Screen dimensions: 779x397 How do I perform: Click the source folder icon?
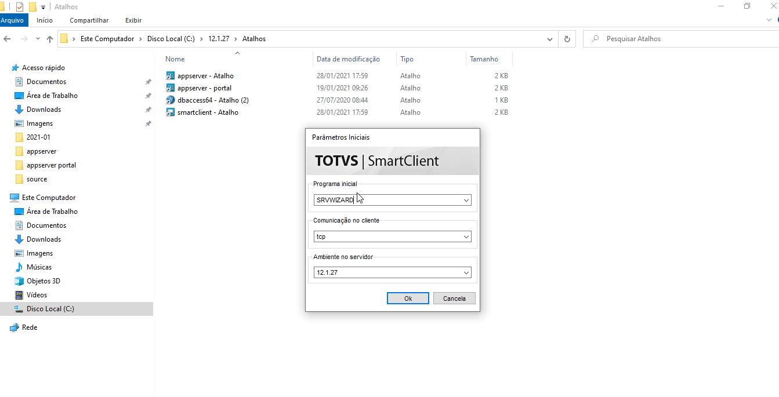click(x=19, y=179)
